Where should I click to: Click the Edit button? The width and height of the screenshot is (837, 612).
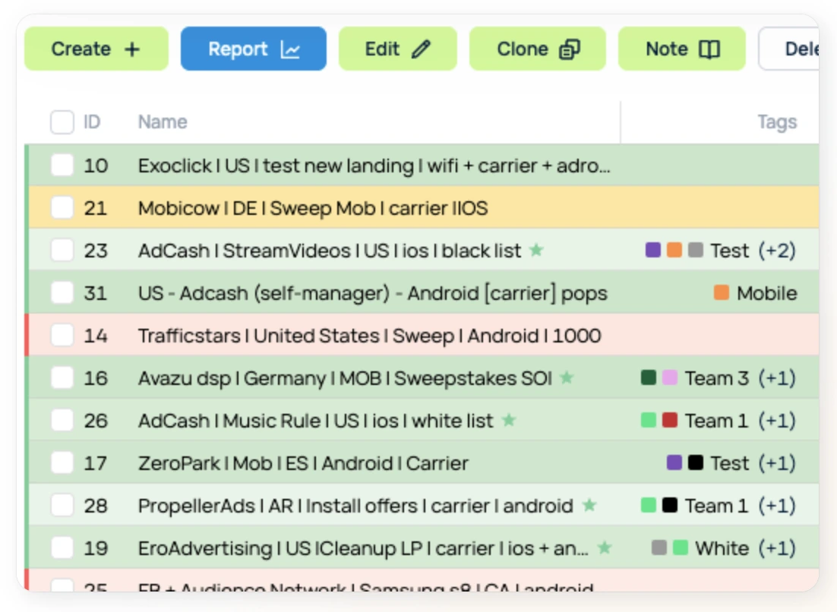tap(398, 49)
